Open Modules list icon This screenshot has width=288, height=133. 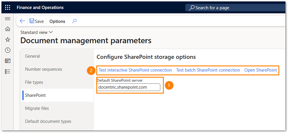8,71
